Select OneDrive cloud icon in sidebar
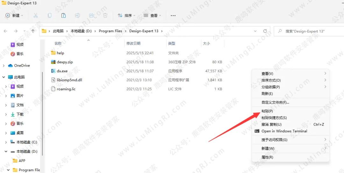This screenshot has width=344, height=173. tap(10, 65)
